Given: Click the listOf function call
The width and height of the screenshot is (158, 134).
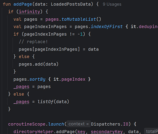Looking at the screenshot, I should (x=45, y=102).
